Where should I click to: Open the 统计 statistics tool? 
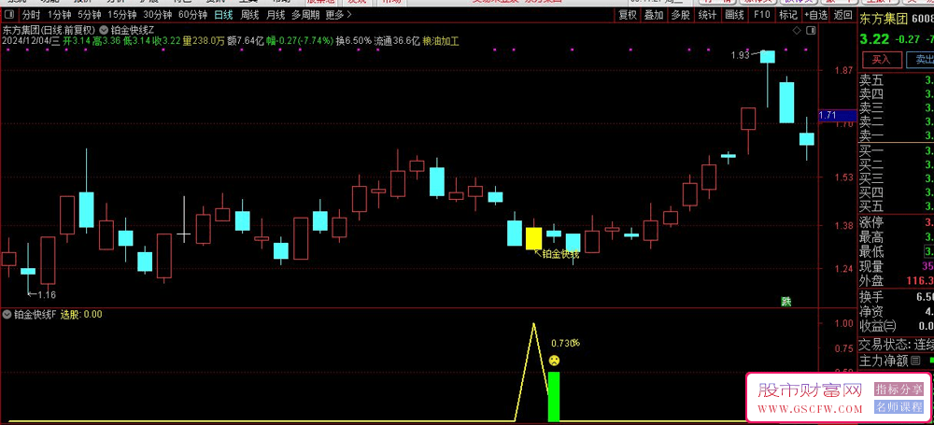click(708, 15)
